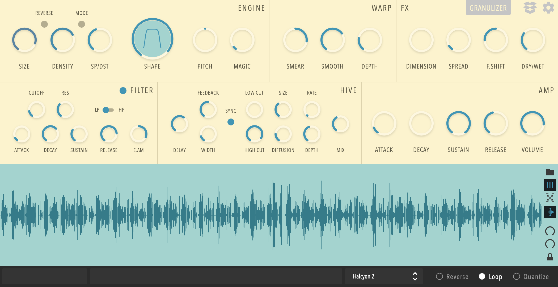Image resolution: width=558 pixels, height=287 pixels.
Task: Click the DRY/WET knob
Action: click(533, 40)
